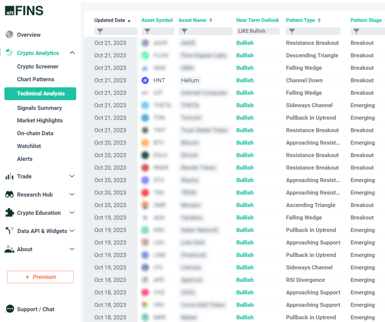Sort by the Updated Date column arrow
The image size is (385, 322).
(x=129, y=21)
